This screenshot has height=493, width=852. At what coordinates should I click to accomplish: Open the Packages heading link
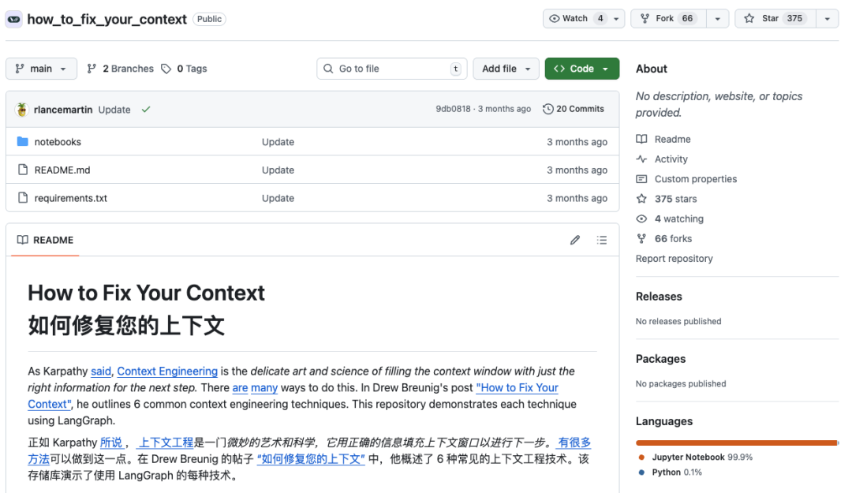pos(660,359)
